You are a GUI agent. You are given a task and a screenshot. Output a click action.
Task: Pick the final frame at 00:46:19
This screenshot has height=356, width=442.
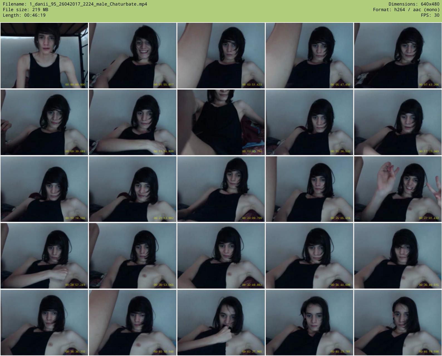click(x=398, y=323)
